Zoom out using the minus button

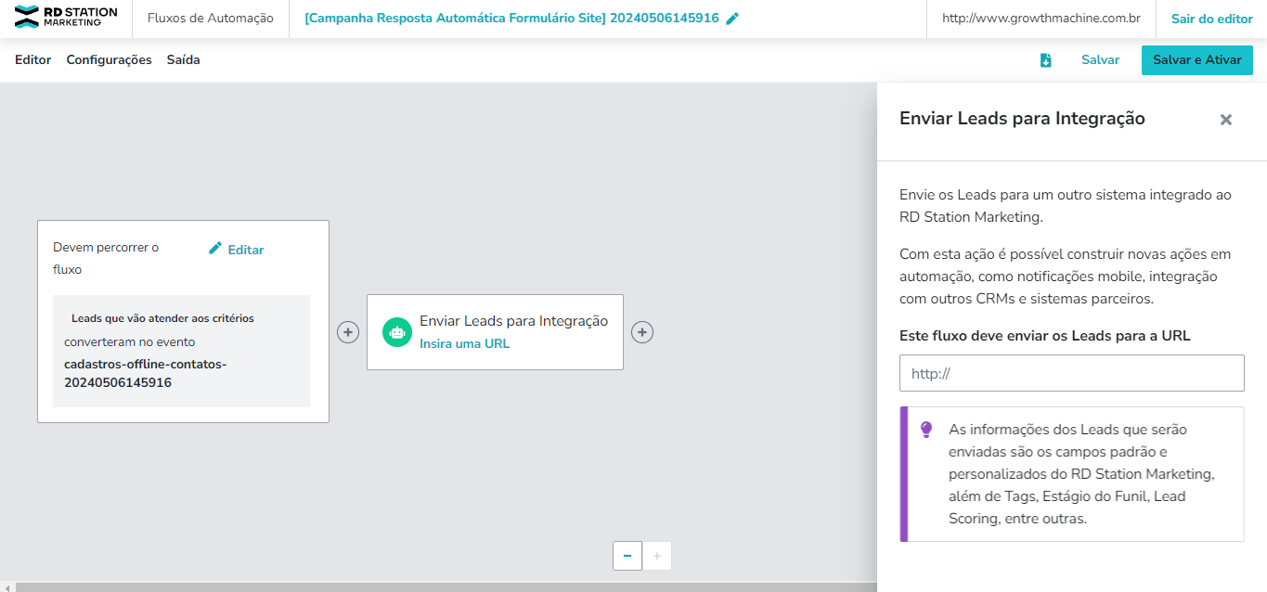(627, 556)
